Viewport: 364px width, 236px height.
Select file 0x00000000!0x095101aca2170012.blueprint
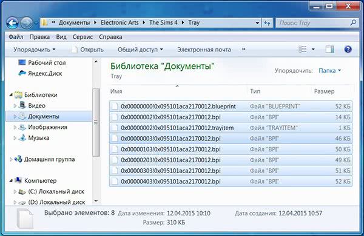[231, 107]
